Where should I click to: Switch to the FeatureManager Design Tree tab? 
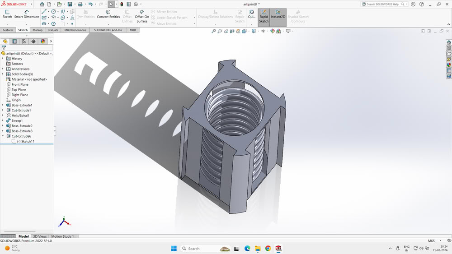tap(5, 42)
